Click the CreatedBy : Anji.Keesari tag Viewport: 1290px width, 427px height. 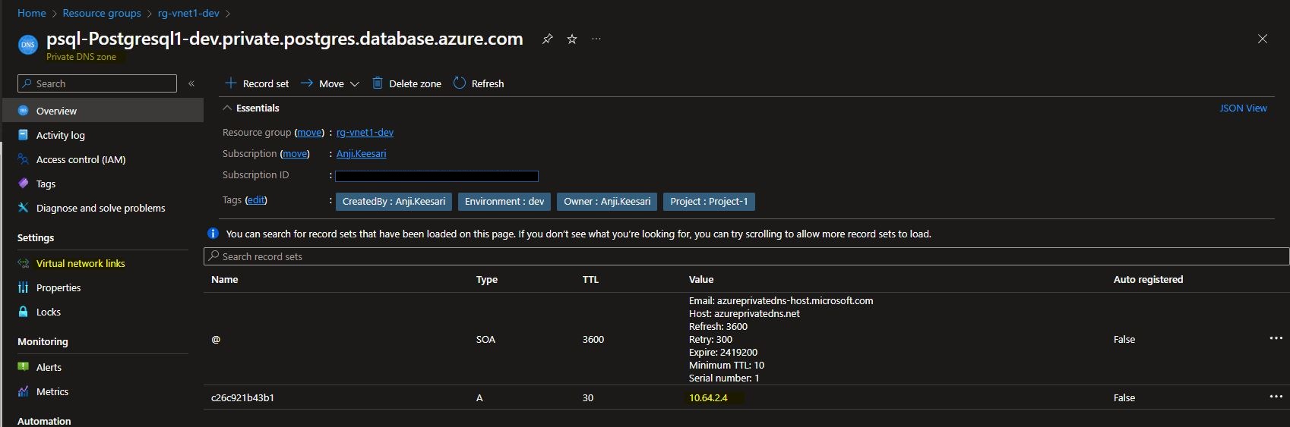click(394, 201)
